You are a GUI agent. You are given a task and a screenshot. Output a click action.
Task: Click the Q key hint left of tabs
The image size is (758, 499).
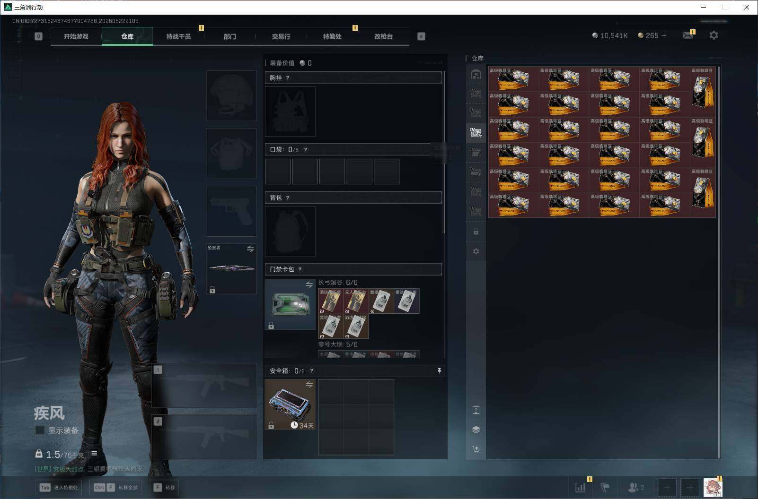(x=38, y=36)
